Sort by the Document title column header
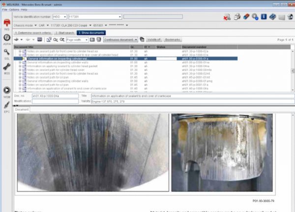295x212 pixels. pos(71,47)
